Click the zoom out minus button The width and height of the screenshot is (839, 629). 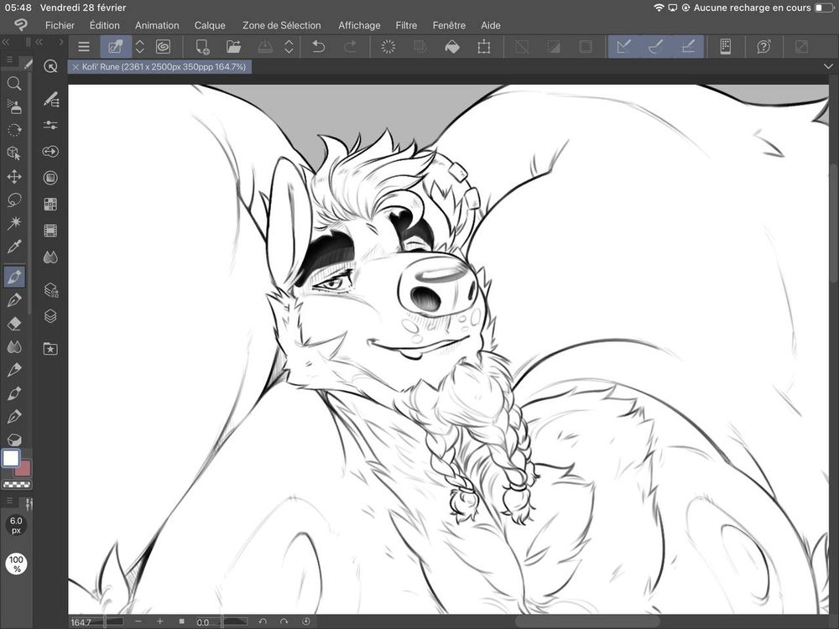click(x=138, y=621)
